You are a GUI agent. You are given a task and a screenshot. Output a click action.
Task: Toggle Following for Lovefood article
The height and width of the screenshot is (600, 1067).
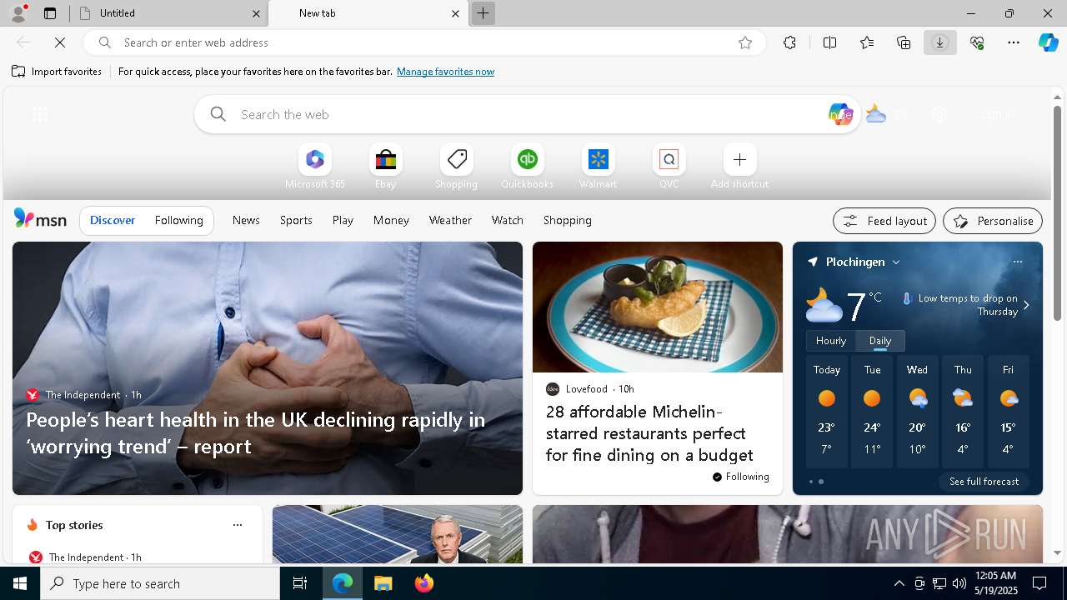[x=740, y=477]
